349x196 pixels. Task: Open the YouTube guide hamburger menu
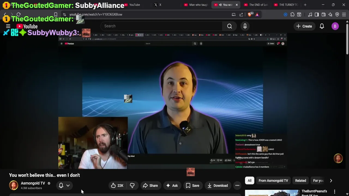tap(8, 26)
